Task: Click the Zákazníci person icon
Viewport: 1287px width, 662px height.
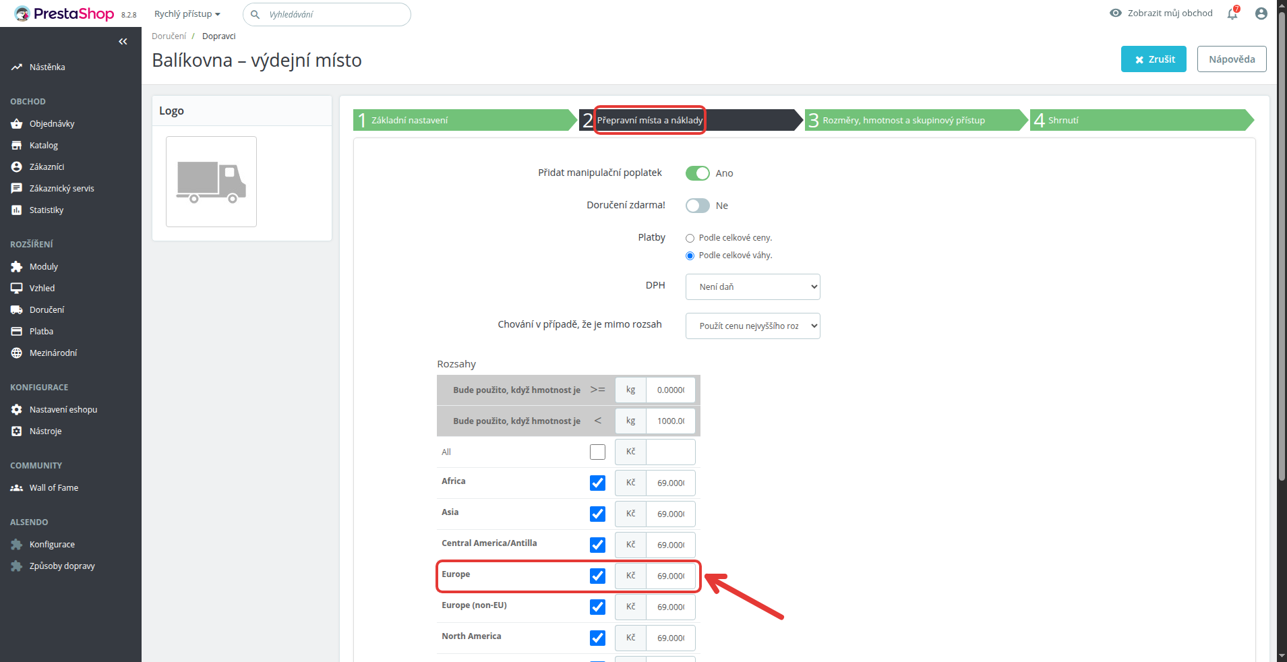Action: point(17,167)
